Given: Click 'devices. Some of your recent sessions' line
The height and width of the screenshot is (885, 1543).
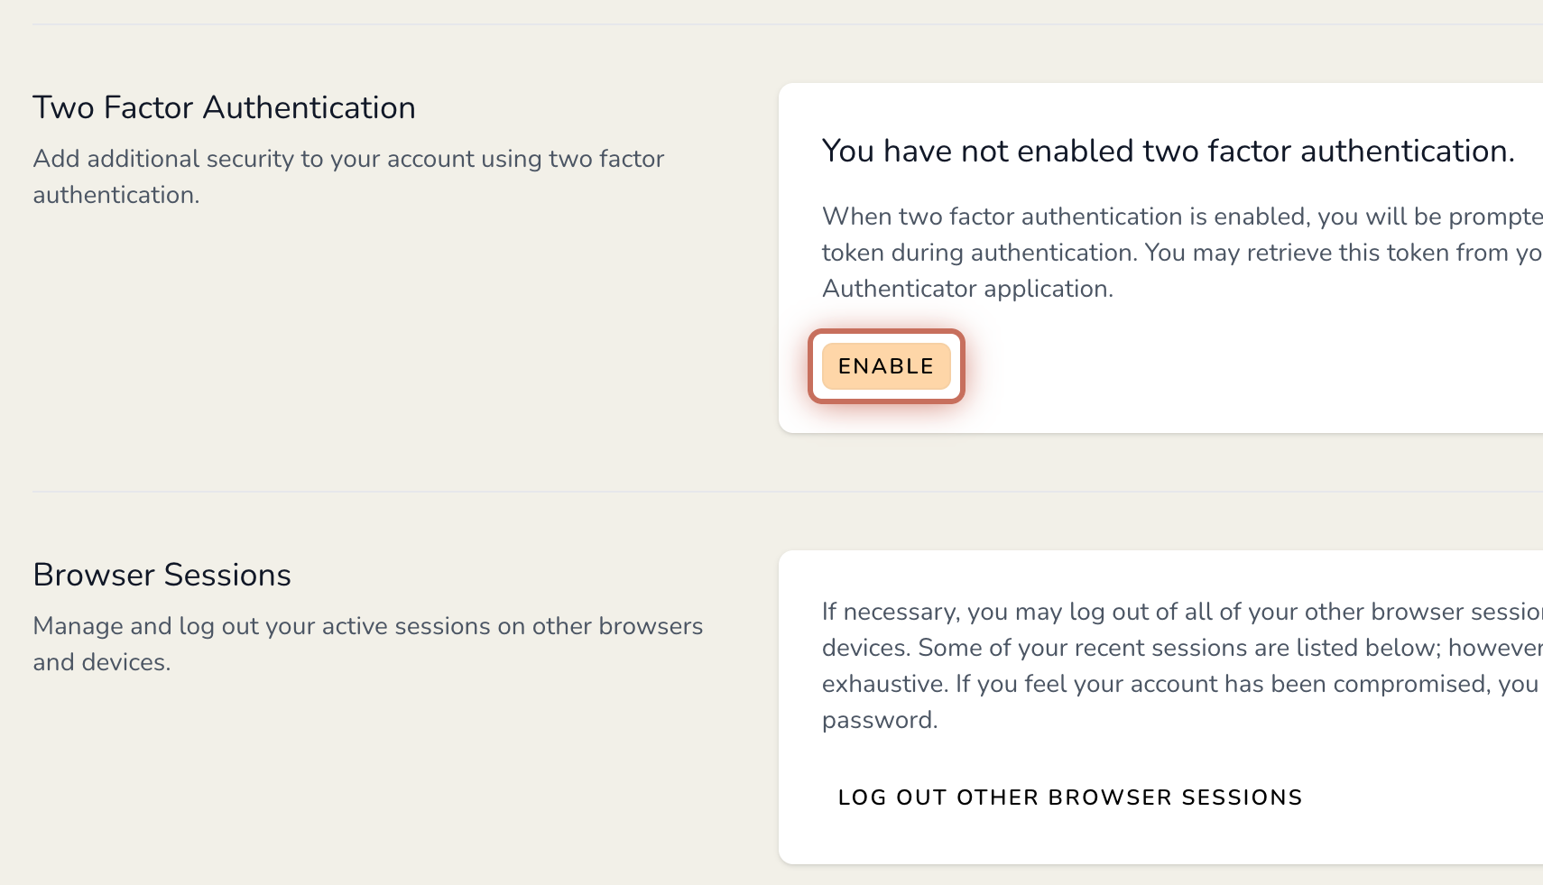Looking at the screenshot, I should click(1173, 648).
